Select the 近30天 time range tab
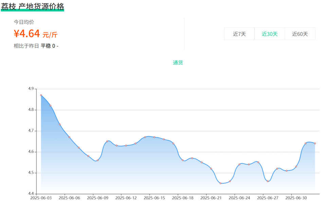Image resolution: width=327 pixels, height=204 pixels. pyautogui.click(x=270, y=34)
